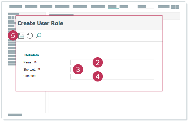Screen dimensions: 189x122
Task: Open the first menu item in top bar
Action: point(16,7)
